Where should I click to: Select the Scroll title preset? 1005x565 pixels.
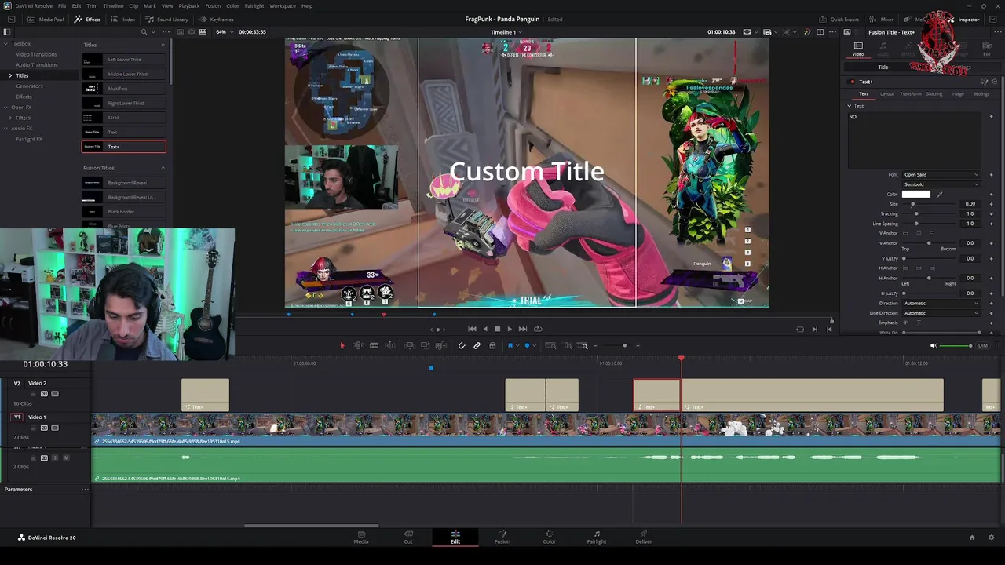pyautogui.click(x=124, y=118)
